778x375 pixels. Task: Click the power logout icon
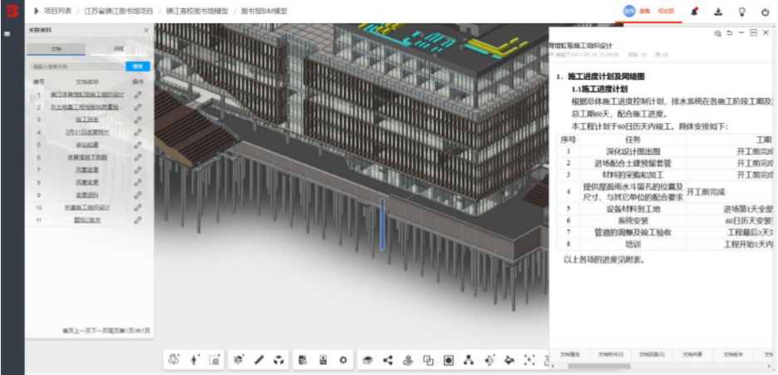coord(765,12)
